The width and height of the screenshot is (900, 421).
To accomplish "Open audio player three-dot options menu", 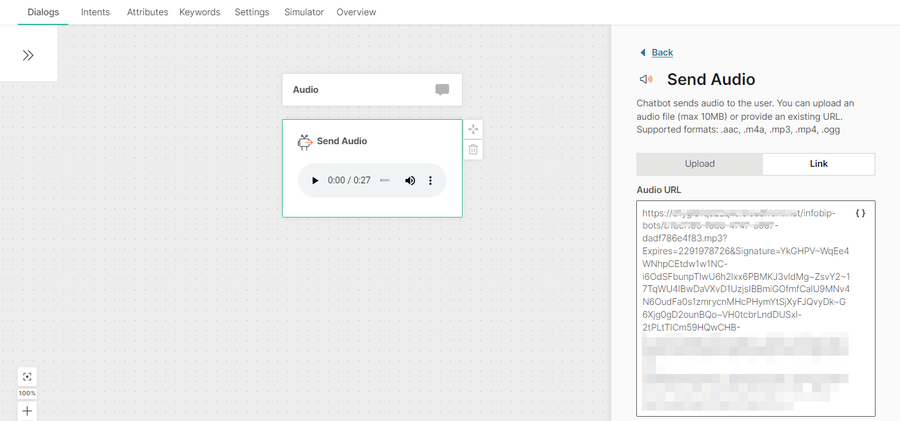I will (430, 180).
